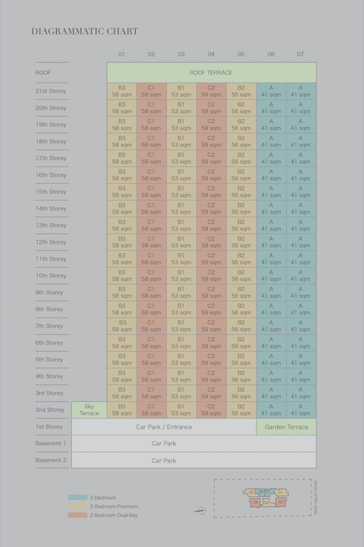
Task: Click the Sky Terrace cell on 2nd Storey
Action: (x=89, y=410)
